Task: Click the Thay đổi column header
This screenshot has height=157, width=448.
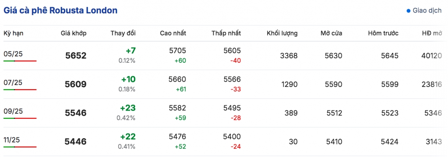Action: click(x=123, y=33)
